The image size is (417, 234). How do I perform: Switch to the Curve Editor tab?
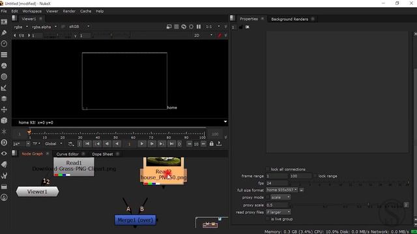click(68, 154)
